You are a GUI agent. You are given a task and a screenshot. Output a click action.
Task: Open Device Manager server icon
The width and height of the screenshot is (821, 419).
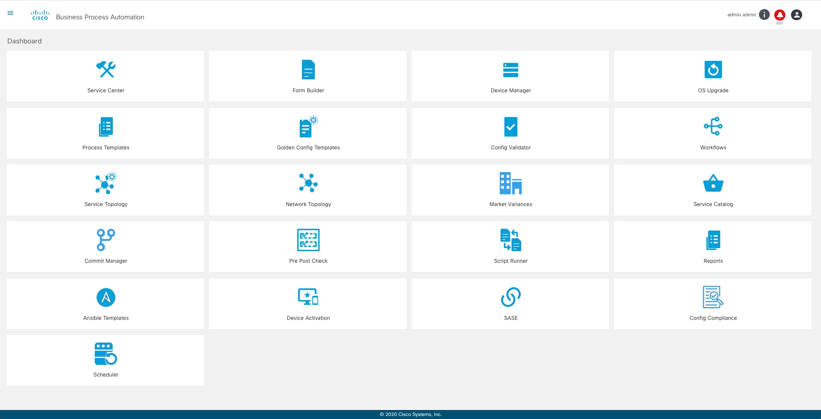(x=510, y=70)
